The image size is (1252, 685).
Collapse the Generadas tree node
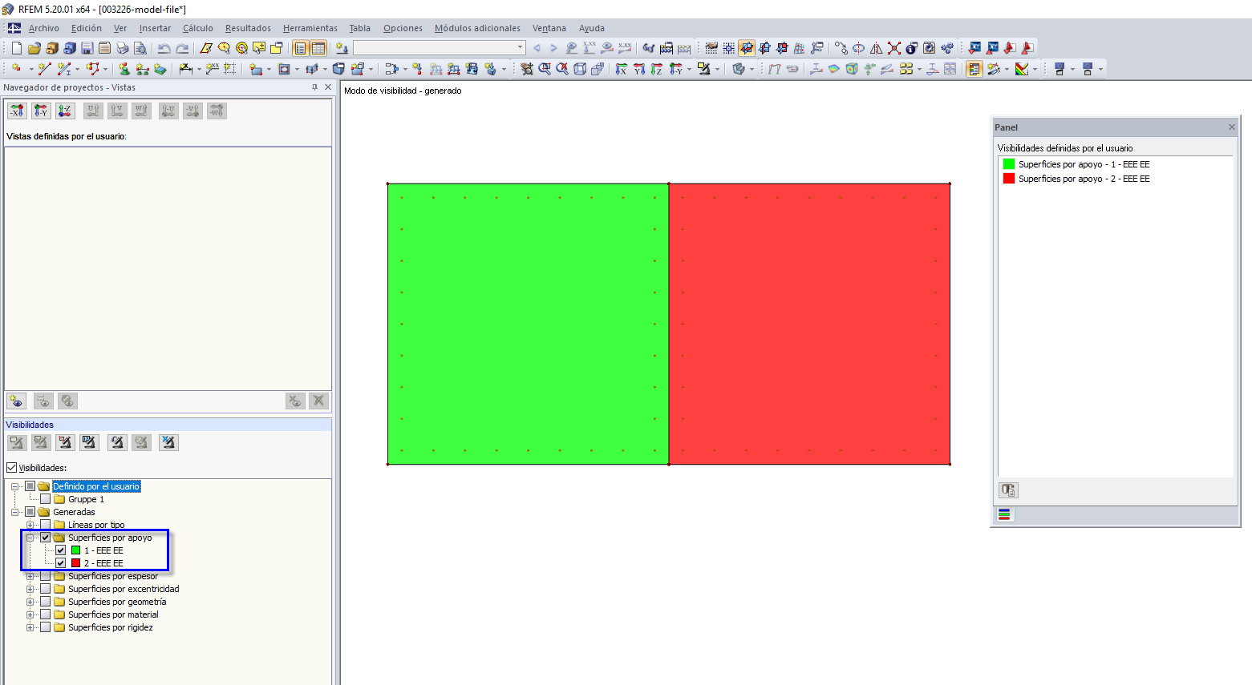coord(14,512)
